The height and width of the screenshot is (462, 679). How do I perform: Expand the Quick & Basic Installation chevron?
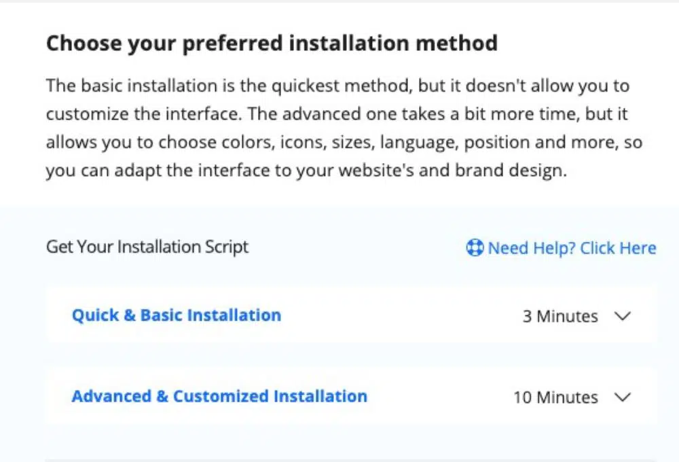(x=622, y=316)
